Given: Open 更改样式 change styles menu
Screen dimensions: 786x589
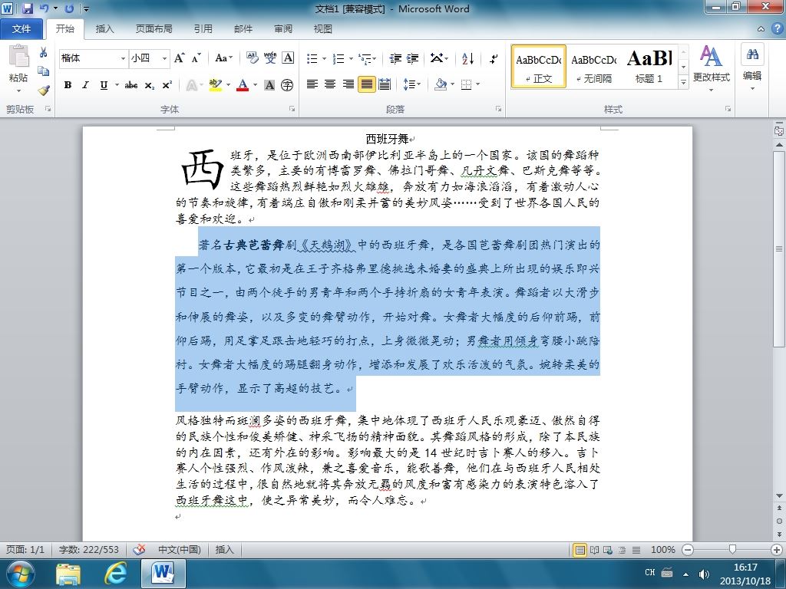Looking at the screenshot, I should pos(712,67).
